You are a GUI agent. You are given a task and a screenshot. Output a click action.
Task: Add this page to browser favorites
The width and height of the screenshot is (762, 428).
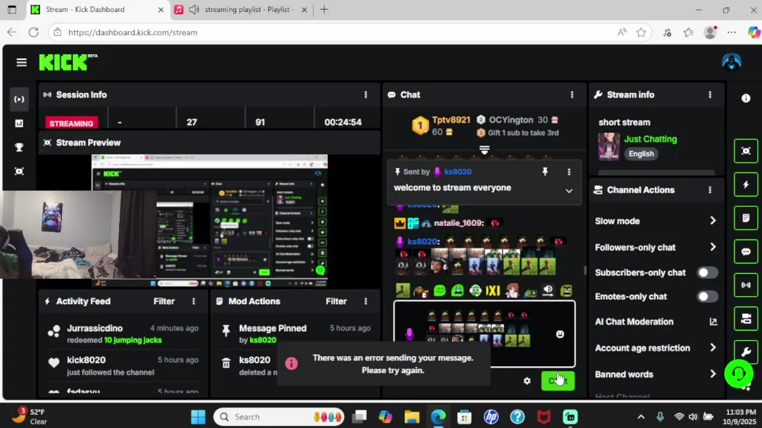[x=641, y=32]
